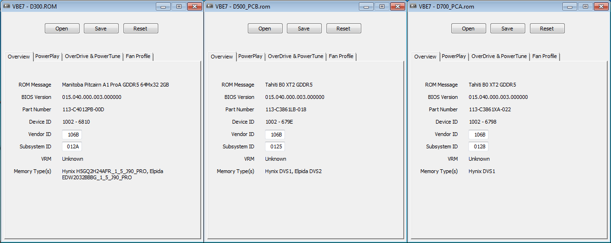This screenshot has width=611, height=243.
Task: Switch to PowerPlay tab in D300.ROM window
Action: 48,56
